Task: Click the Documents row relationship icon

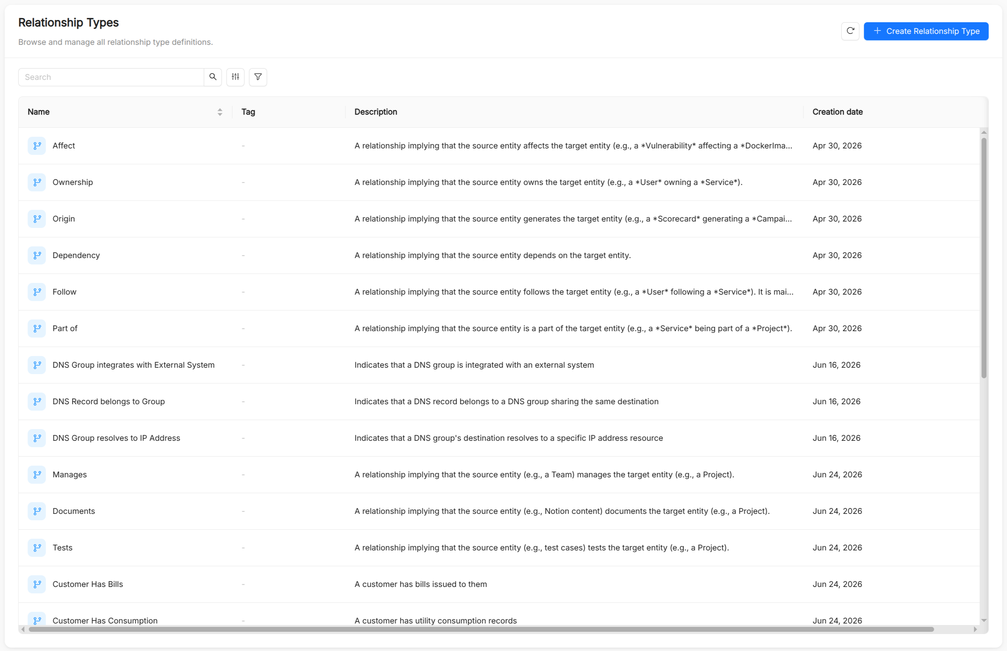Action: click(37, 511)
